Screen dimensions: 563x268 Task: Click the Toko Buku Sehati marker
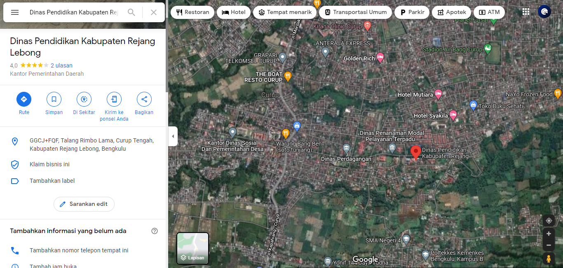[x=473, y=105]
